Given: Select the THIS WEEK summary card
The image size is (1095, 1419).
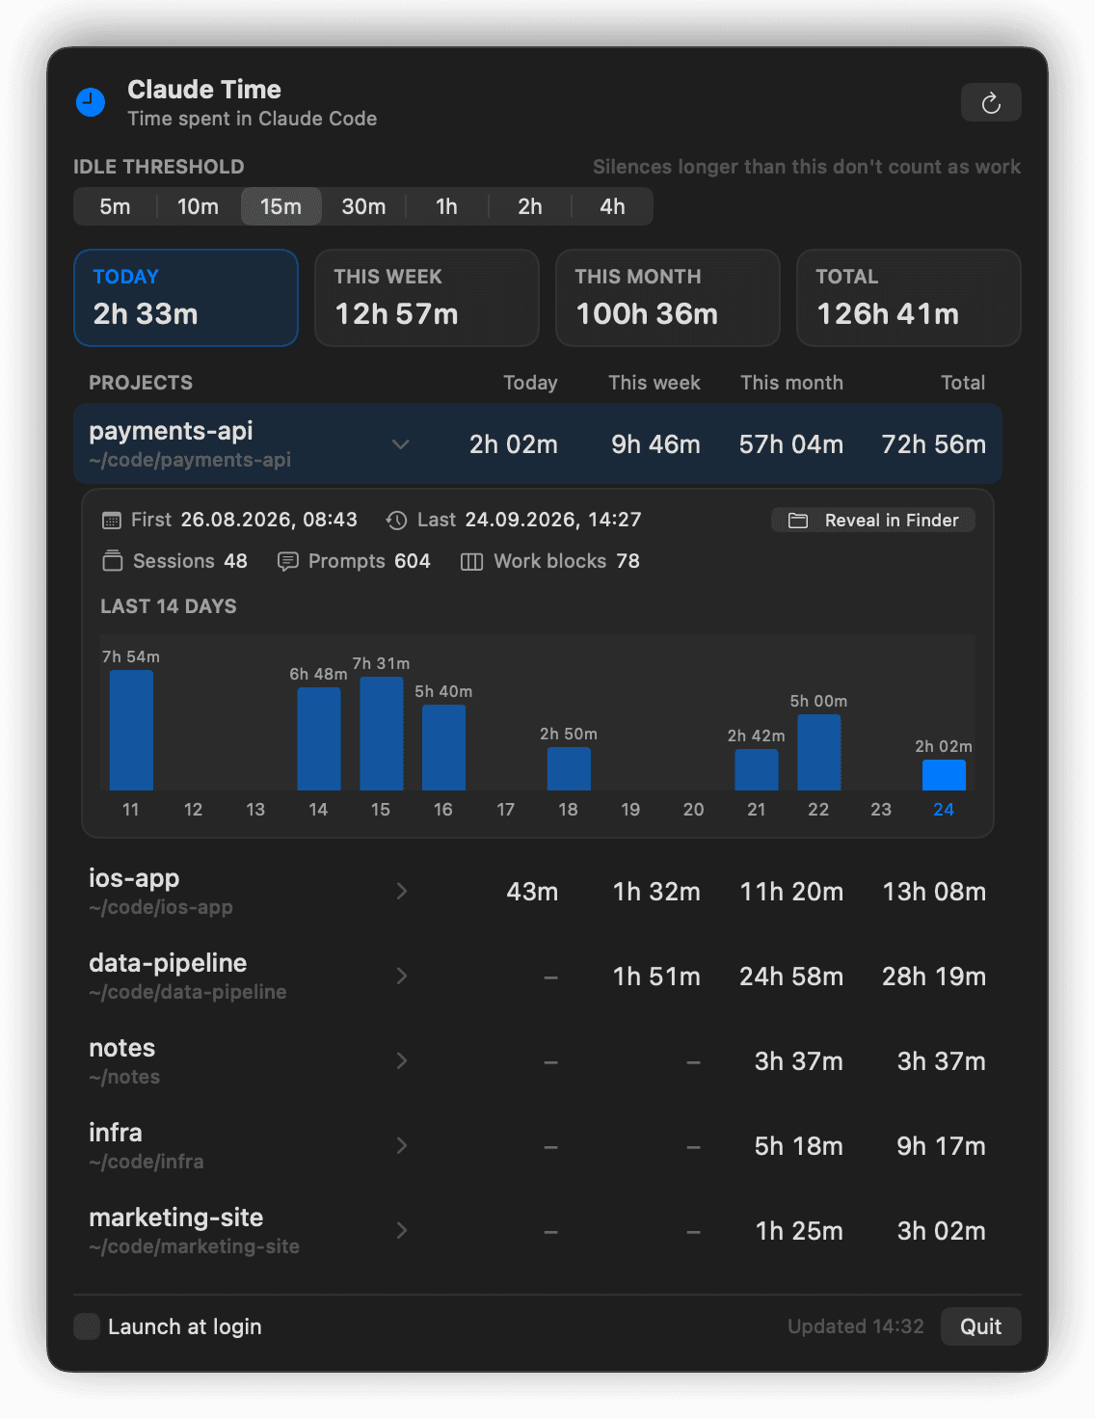Looking at the screenshot, I should point(427,298).
